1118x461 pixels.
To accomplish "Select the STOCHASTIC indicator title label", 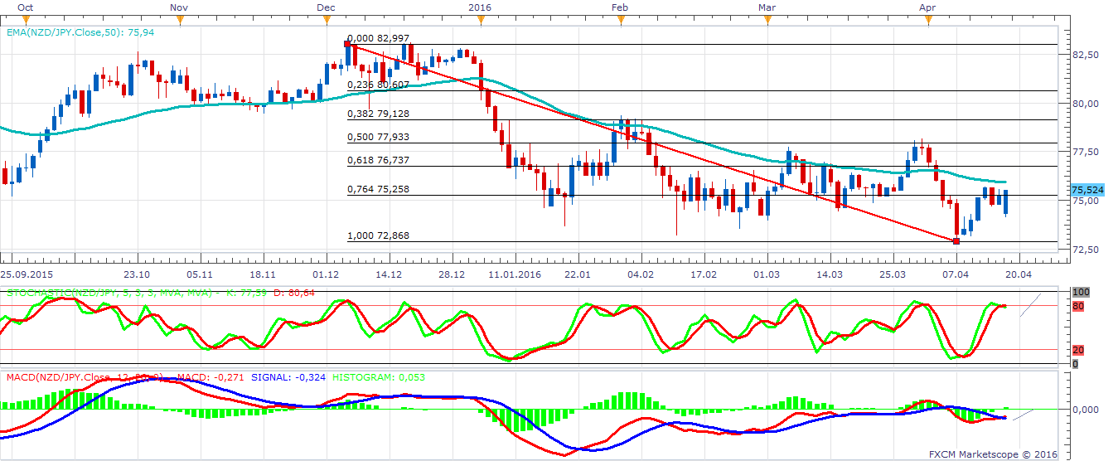I will coord(109,294).
